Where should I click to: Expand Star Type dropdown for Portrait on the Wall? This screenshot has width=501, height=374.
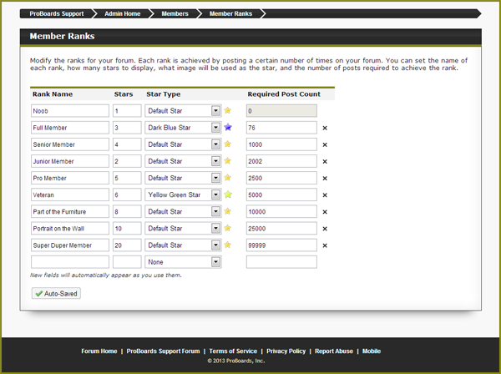coord(183,229)
